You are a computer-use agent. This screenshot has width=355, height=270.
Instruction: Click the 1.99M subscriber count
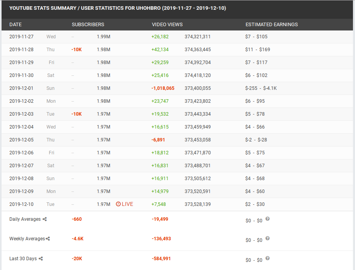tap(103, 37)
